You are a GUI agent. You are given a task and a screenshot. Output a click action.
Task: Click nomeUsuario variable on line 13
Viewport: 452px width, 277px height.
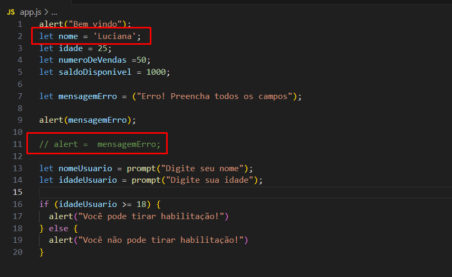point(85,168)
